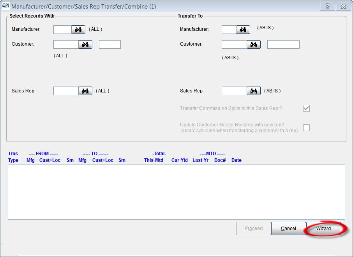The height and width of the screenshot is (257, 353).
Task: Open Manufacturer lookup under Select Records With
Action: click(78, 30)
